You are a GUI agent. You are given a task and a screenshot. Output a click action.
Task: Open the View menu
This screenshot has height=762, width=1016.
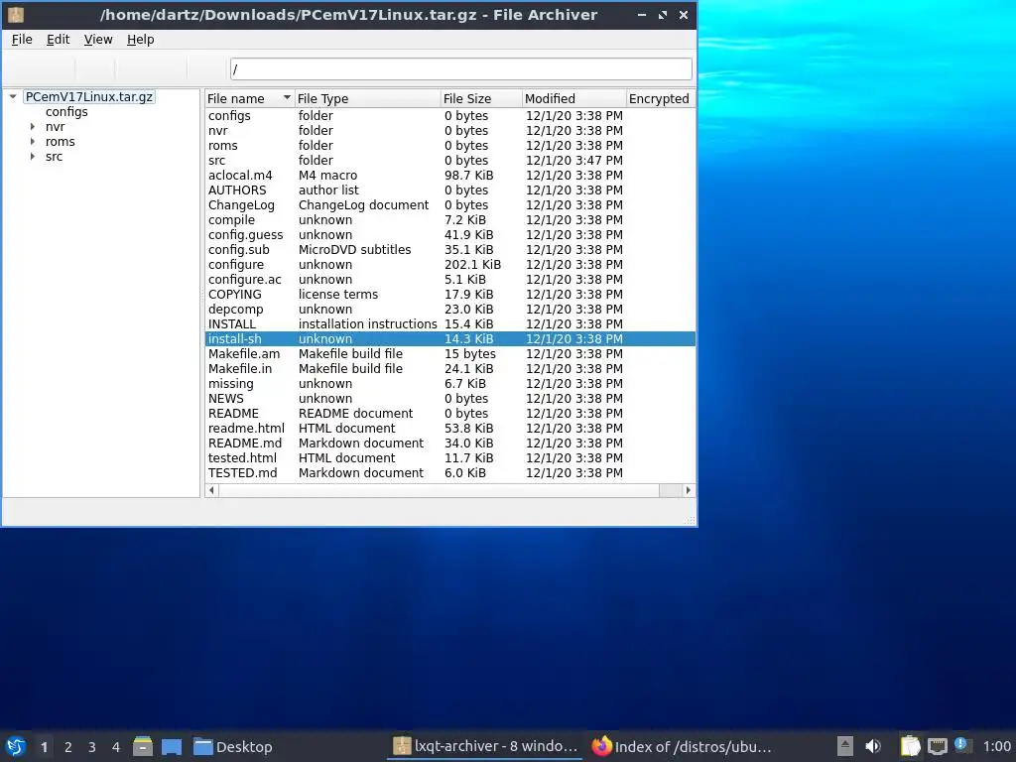tap(98, 40)
